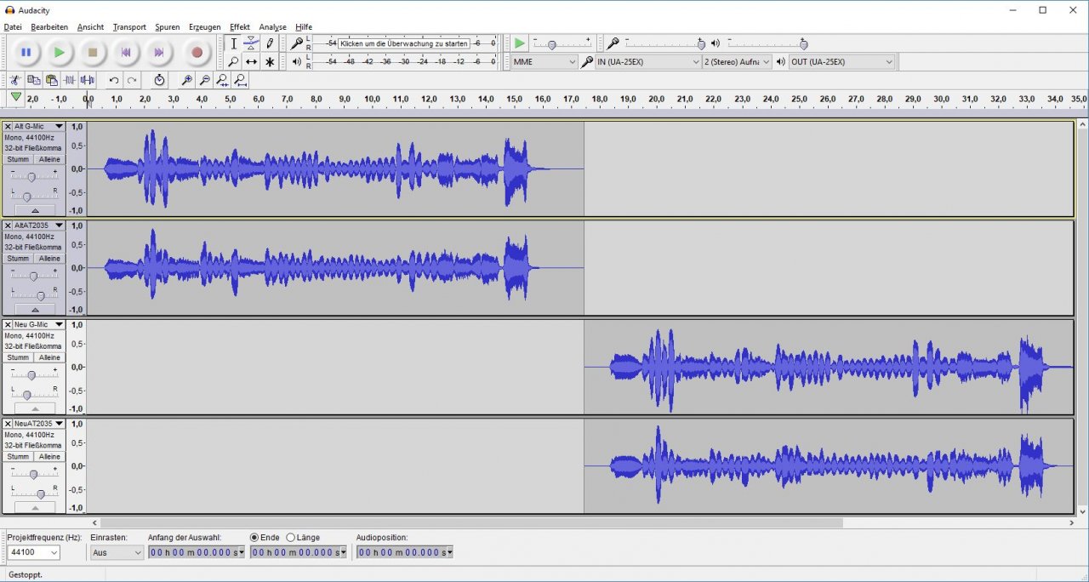Open the Einrasten Aus dropdown
Screen dimensions: 1089x582
(117, 553)
